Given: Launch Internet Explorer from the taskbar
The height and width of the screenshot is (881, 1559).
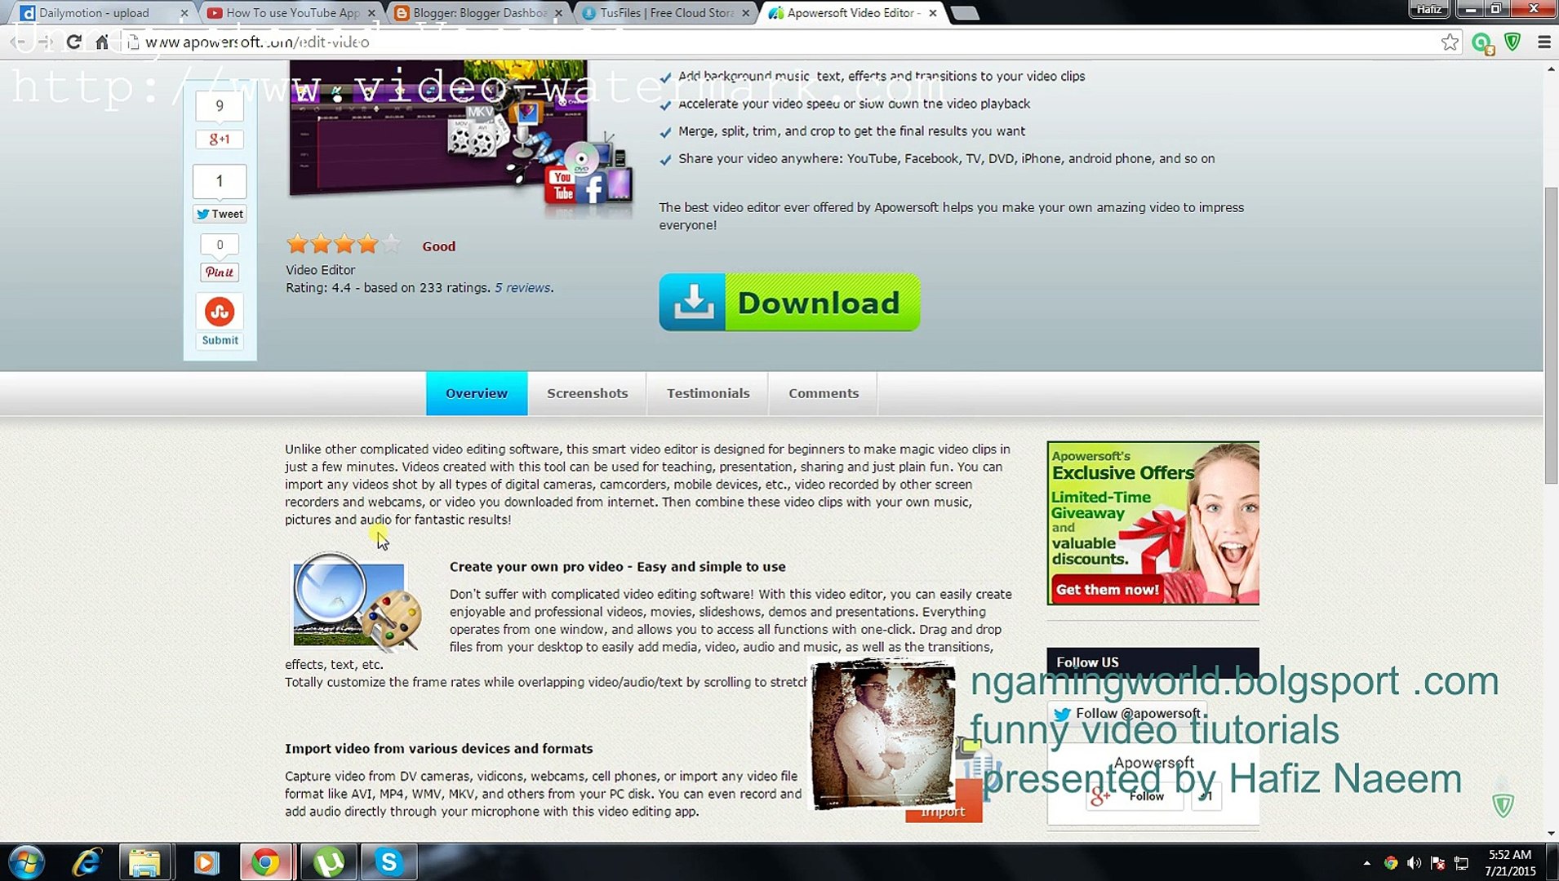Looking at the screenshot, I should coord(86,862).
